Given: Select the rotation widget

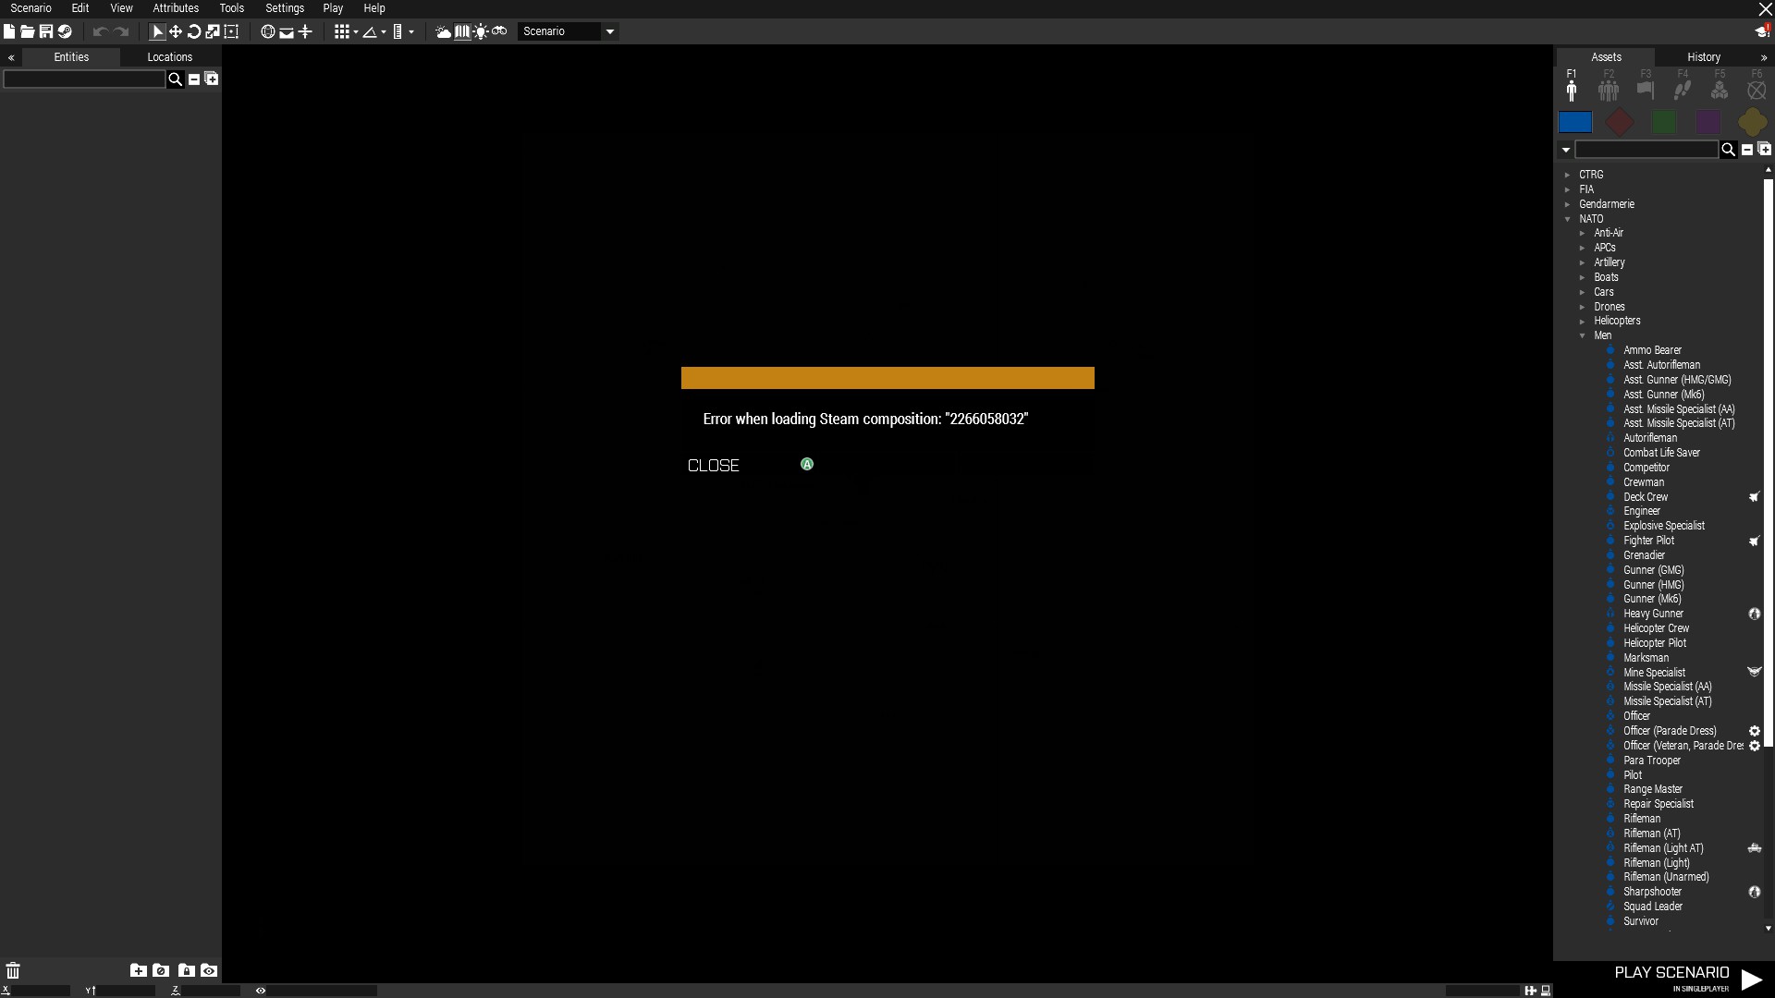Looking at the screenshot, I should [x=194, y=31].
